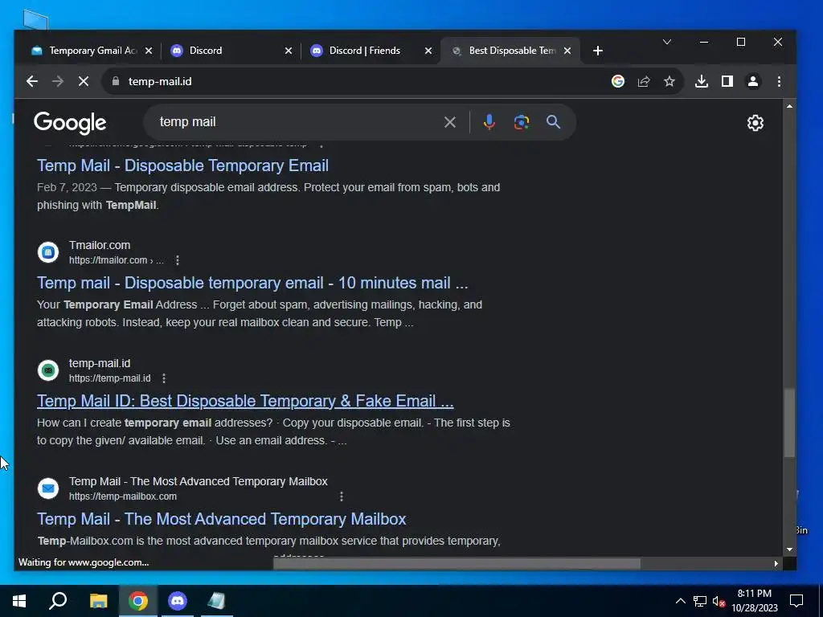Switch to the Discord | Friends tab
The image size is (823, 617).
tap(371, 51)
